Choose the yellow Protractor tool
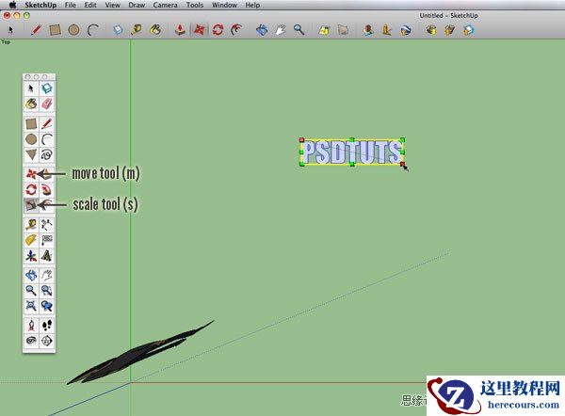The image size is (565, 416). click(x=31, y=240)
